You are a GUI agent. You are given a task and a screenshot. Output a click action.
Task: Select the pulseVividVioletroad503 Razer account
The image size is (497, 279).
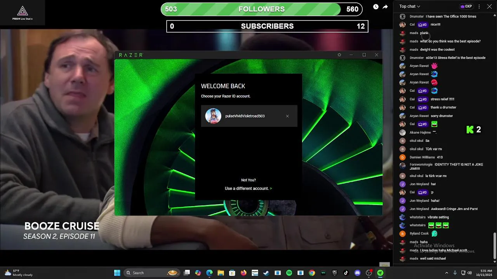click(249, 116)
